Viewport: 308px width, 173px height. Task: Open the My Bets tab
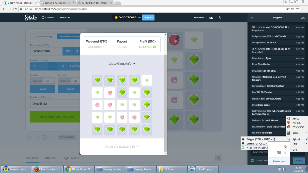[32, 158]
